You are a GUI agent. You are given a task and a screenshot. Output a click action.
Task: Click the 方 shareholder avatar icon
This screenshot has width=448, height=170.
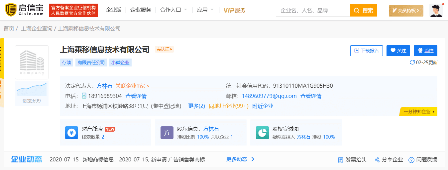pyautogui.click(x=167, y=133)
